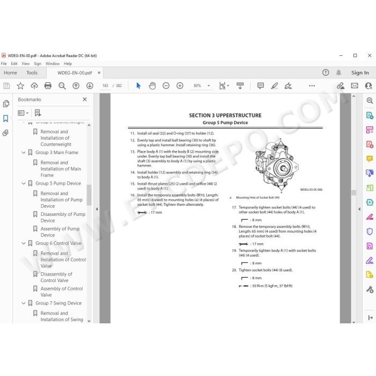Select the arrow Selection tool

pyautogui.click(x=139, y=85)
